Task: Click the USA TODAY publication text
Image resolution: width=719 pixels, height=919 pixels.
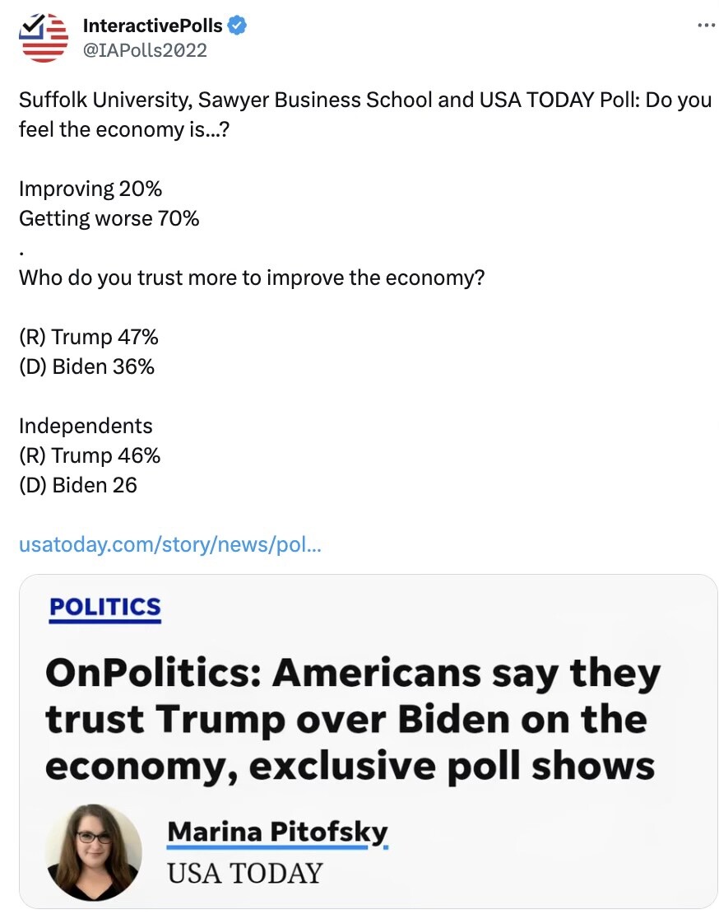Action: coord(245,873)
